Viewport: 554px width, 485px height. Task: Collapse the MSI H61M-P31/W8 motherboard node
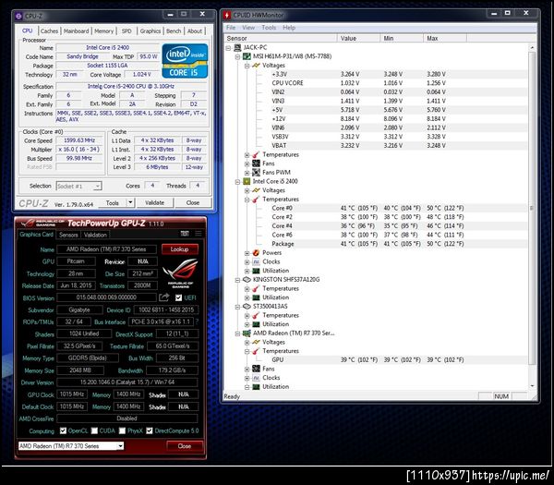[238, 56]
